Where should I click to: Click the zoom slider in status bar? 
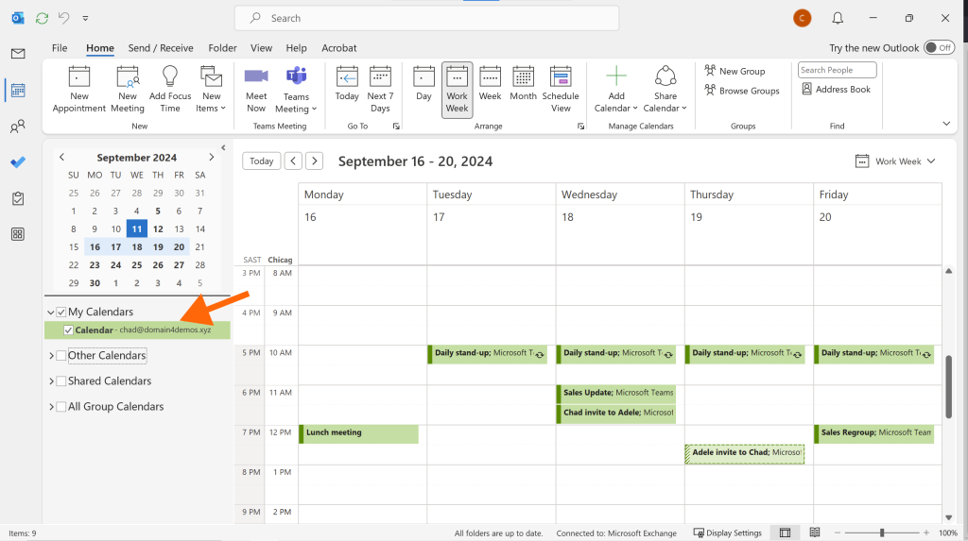coord(882,533)
